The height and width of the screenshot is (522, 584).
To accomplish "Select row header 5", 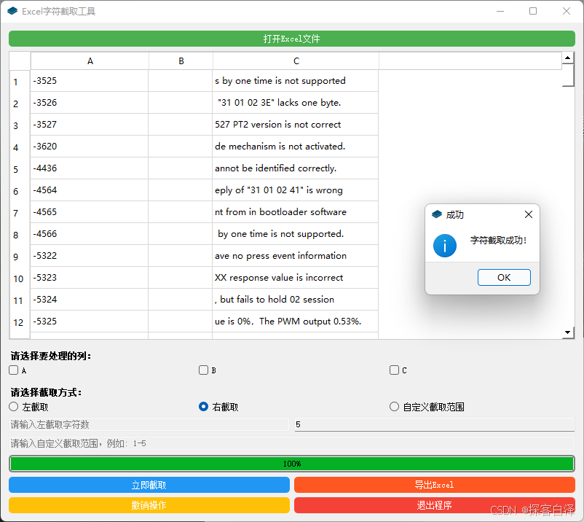I will [20, 168].
